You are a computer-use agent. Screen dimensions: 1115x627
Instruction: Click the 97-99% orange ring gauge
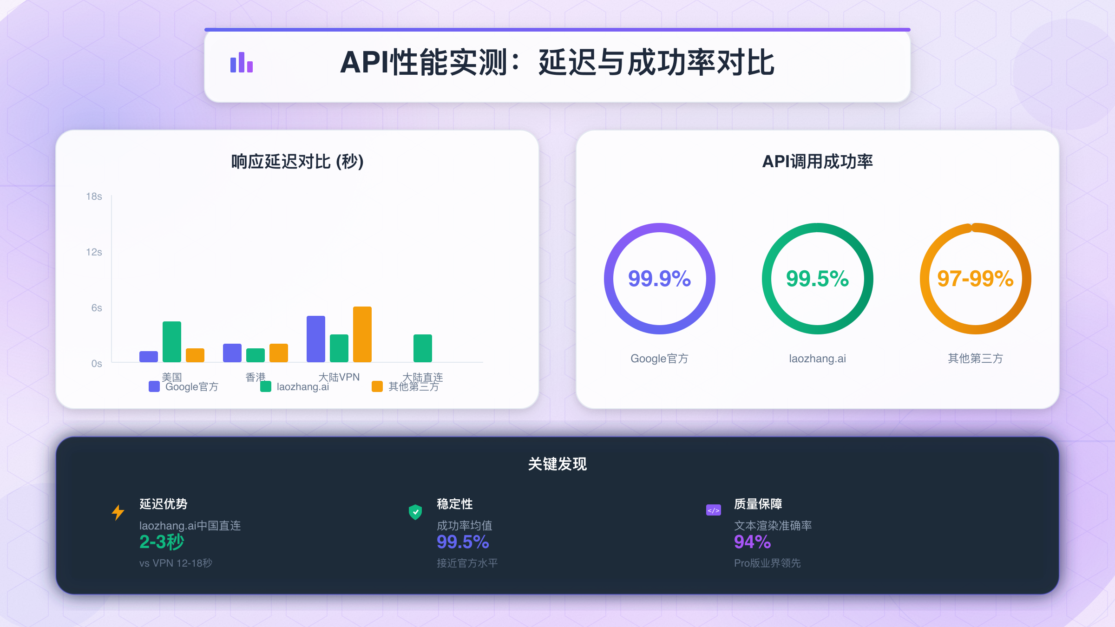pos(975,279)
